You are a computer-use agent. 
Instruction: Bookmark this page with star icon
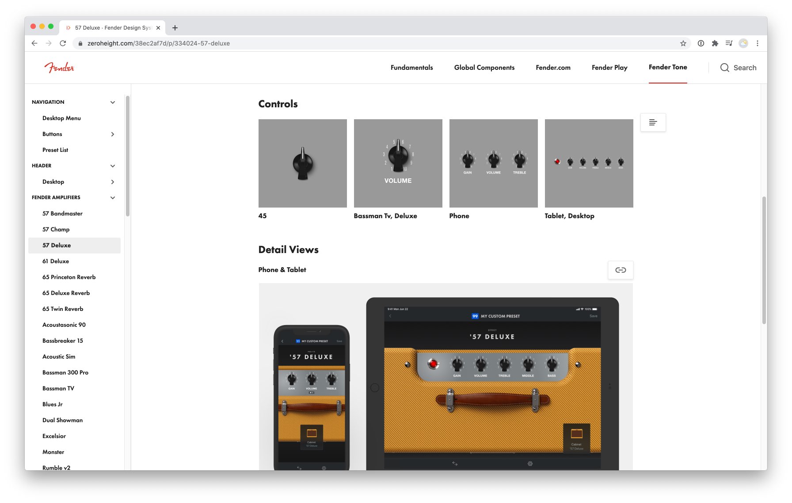coord(683,43)
